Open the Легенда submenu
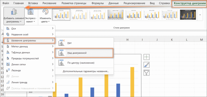Screen dimensions: 207x97 pos(29,70)
